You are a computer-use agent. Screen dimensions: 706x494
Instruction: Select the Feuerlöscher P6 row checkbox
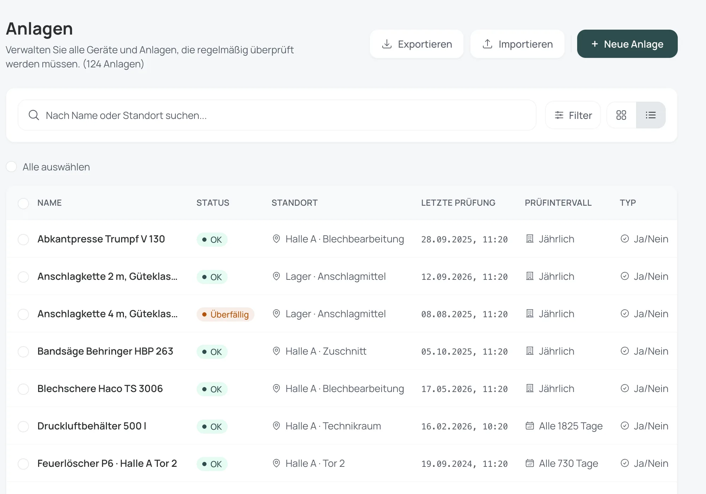click(23, 464)
